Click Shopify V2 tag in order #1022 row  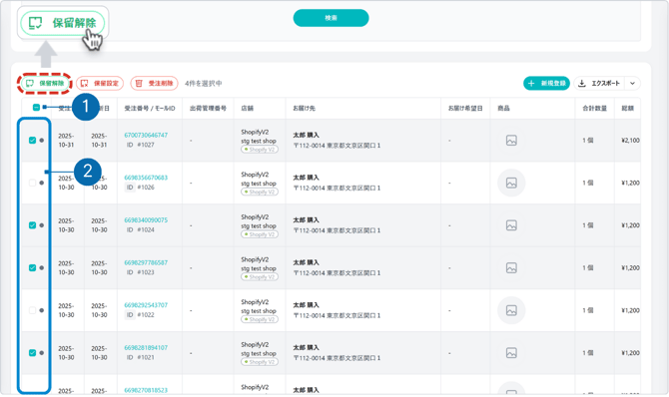click(x=260, y=319)
